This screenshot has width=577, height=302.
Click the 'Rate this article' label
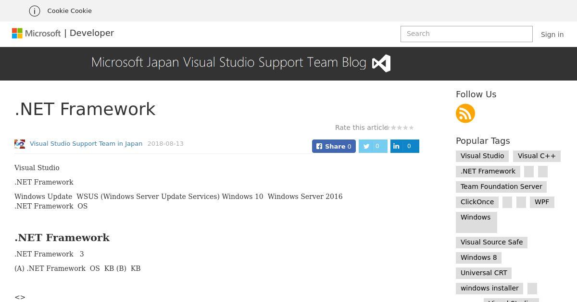[362, 128]
